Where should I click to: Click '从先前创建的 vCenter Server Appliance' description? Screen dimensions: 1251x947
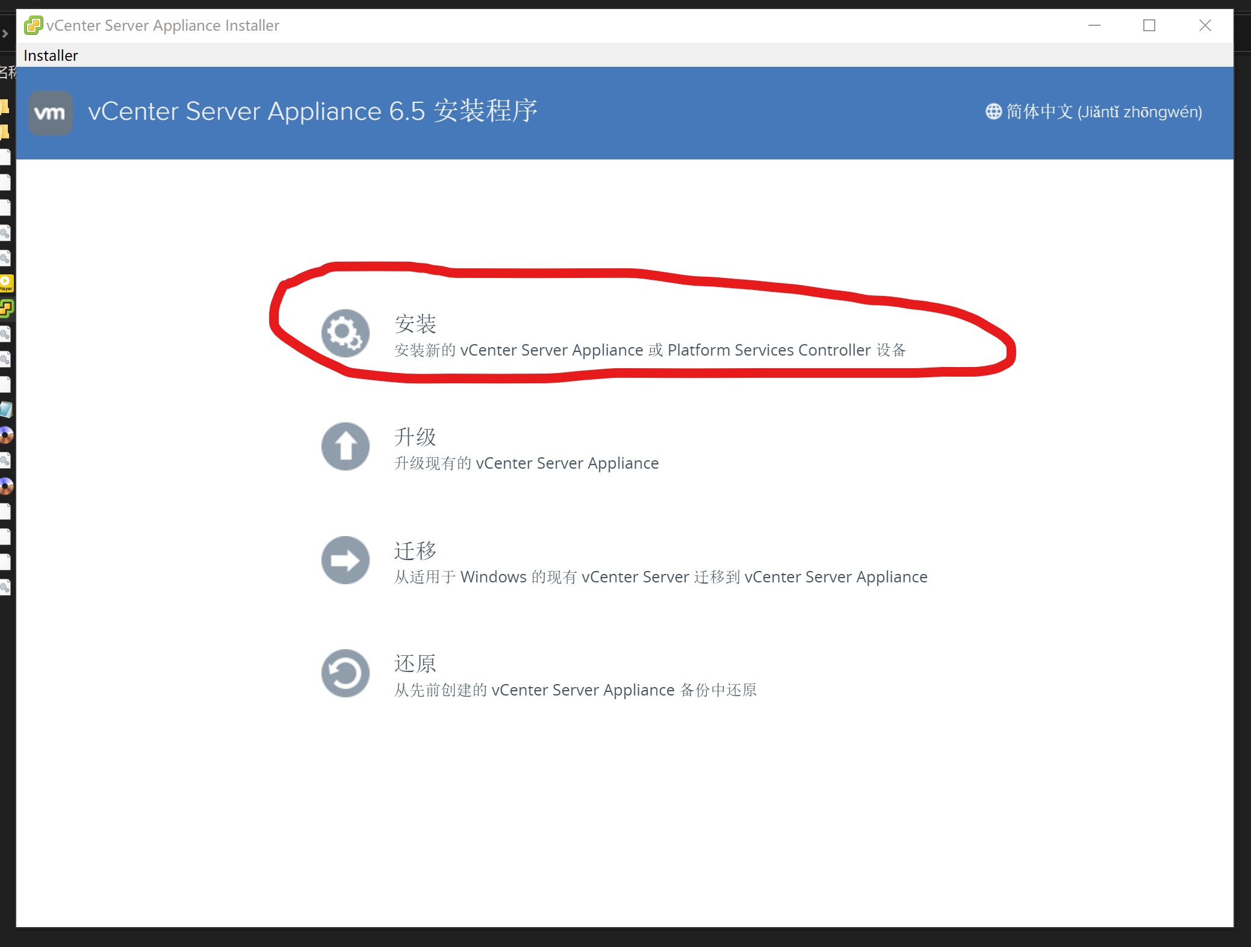click(576, 690)
